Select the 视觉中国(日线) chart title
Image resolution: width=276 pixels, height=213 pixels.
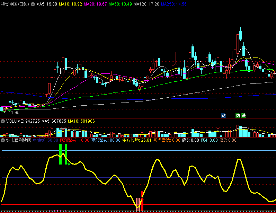15,4
